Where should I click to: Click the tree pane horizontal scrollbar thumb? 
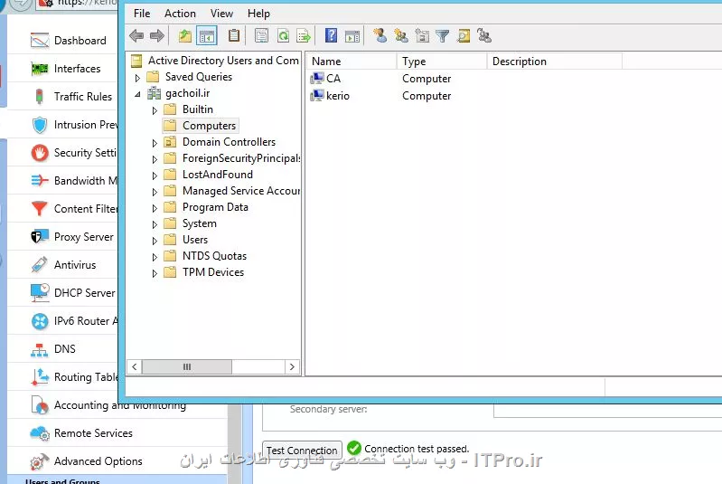187,367
